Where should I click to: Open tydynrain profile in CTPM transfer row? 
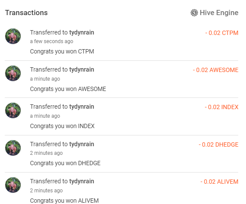pyautogui.click(x=82, y=32)
